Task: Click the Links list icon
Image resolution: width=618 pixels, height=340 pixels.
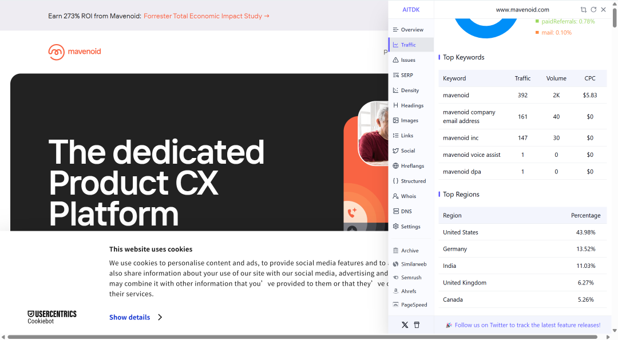Action: (396, 135)
